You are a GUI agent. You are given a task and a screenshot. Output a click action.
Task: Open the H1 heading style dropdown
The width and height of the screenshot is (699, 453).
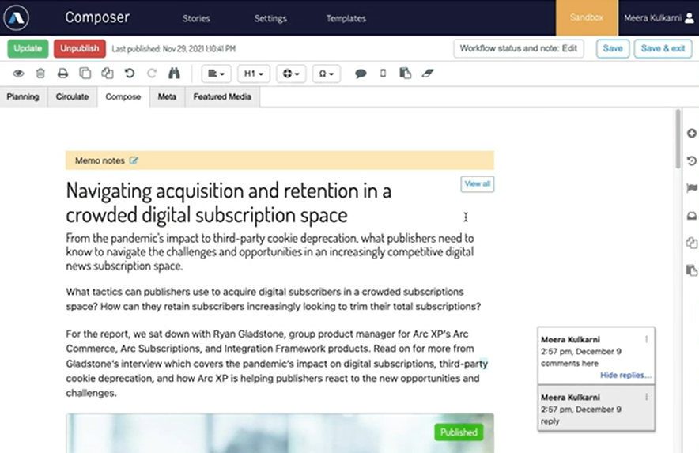[x=254, y=74]
